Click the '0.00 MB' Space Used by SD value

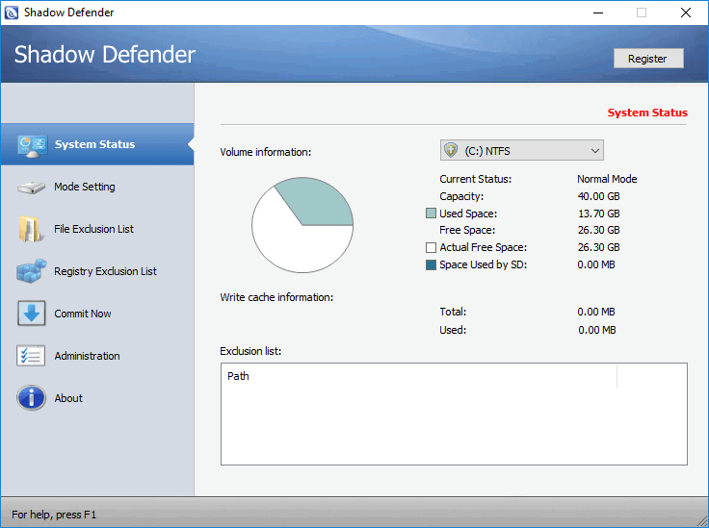tap(596, 264)
